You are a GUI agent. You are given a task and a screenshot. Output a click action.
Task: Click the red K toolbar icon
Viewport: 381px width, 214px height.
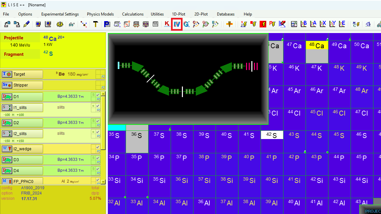(x=167, y=24)
